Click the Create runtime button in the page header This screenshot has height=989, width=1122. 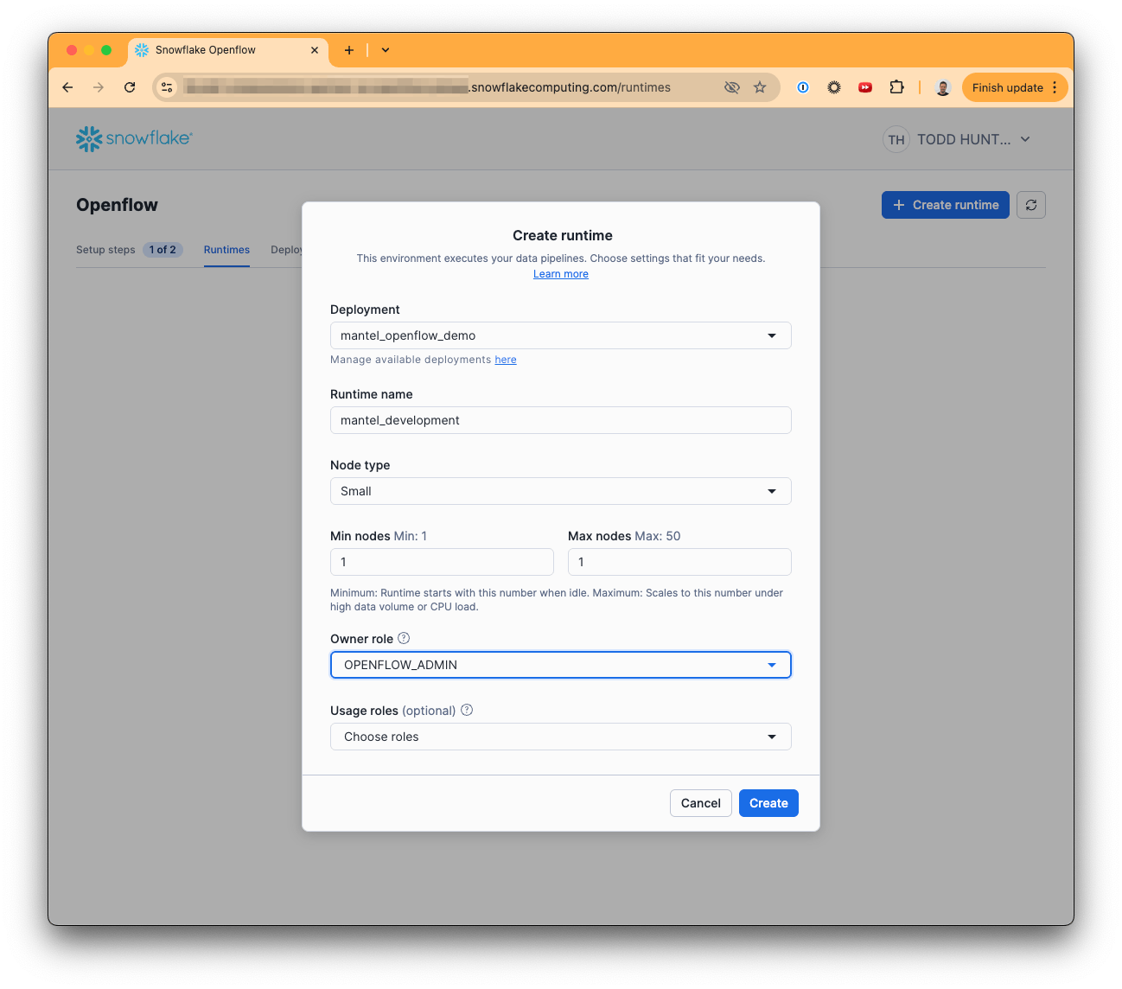pyautogui.click(x=946, y=205)
